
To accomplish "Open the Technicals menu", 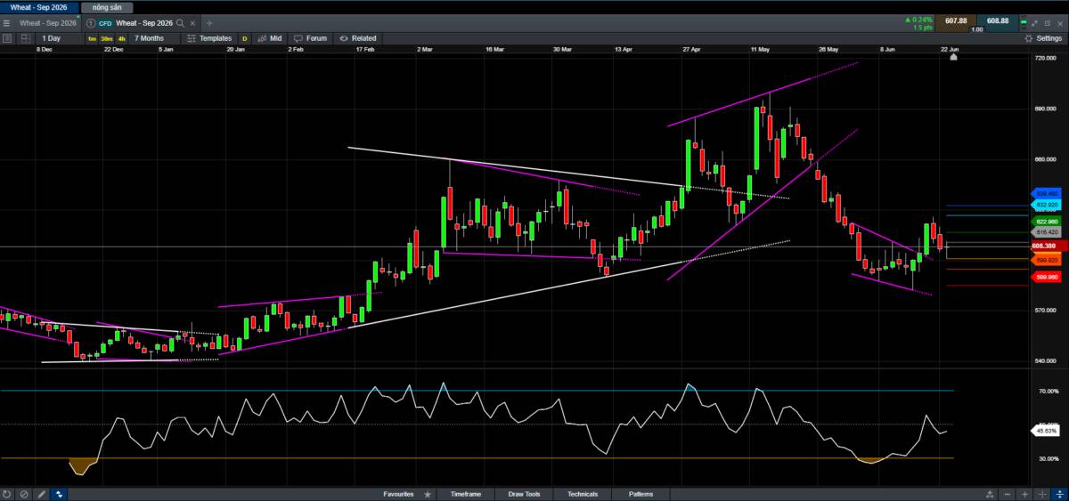I will click(583, 494).
